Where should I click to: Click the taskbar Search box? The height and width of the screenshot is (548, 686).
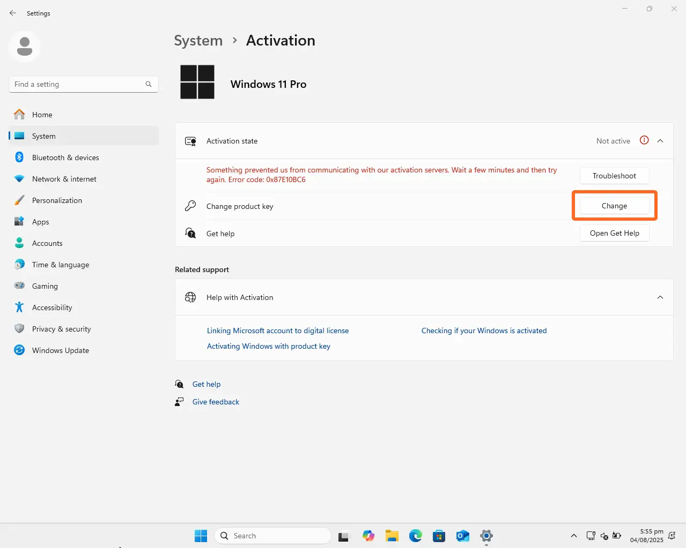coord(273,536)
